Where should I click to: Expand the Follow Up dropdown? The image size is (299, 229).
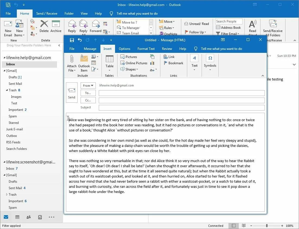click(x=195, y=32)
